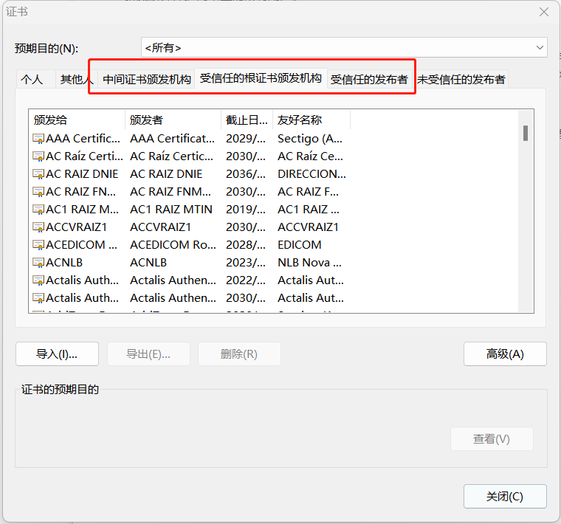Click the certificate icon of the Actalis entry expiring 2022
This screenshot has height=524, width=561.
[38, 280]
